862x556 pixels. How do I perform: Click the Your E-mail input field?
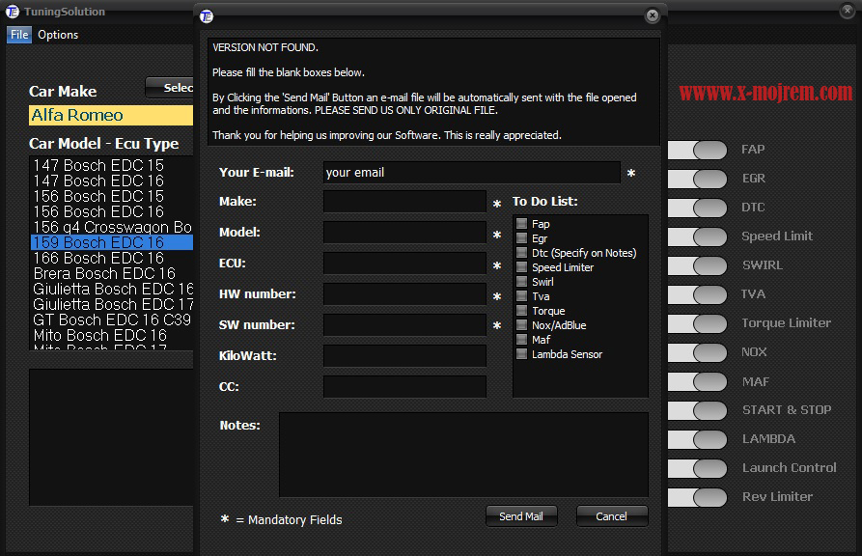[471, 173]
